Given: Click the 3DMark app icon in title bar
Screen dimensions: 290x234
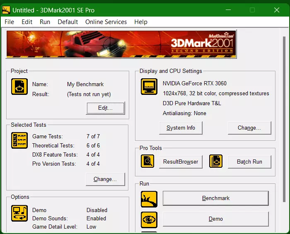Looking at the screenshot, I should [6, 10].
